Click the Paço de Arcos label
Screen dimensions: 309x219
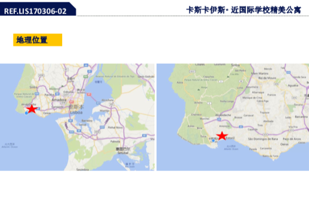pyautogui.click(x=292, y=139)
